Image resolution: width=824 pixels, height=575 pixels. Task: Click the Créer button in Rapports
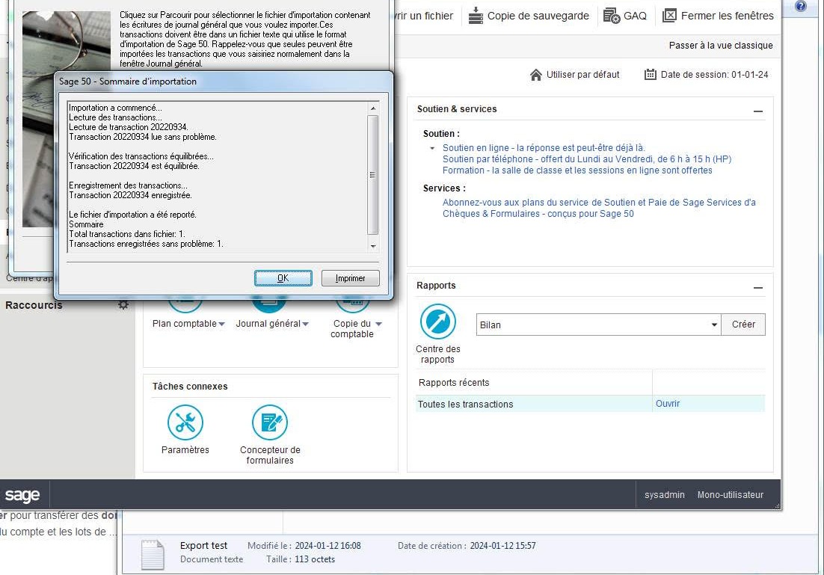click(x=743, y=325)
